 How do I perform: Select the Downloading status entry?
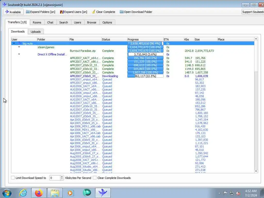(x=110, y=76)
